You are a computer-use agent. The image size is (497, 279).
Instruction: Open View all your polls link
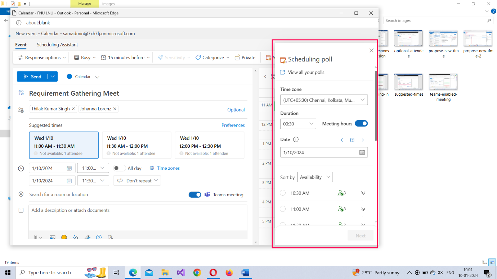point(302,72)
